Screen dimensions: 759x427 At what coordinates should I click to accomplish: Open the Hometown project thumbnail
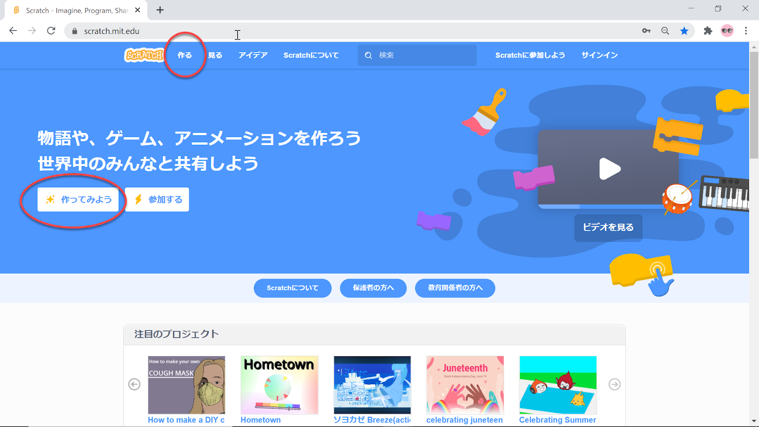(279, 385)
